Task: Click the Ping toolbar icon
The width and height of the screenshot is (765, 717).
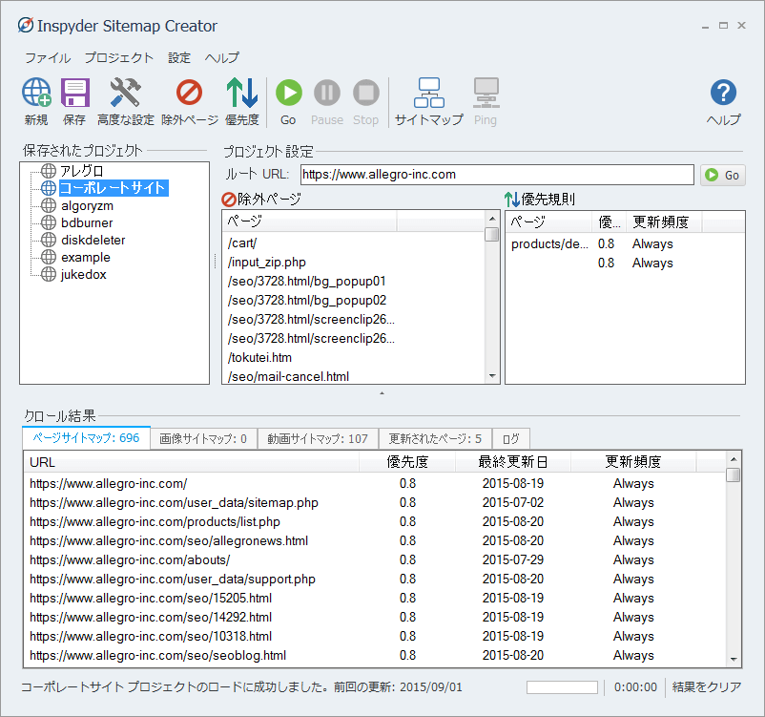Action: 486,93
